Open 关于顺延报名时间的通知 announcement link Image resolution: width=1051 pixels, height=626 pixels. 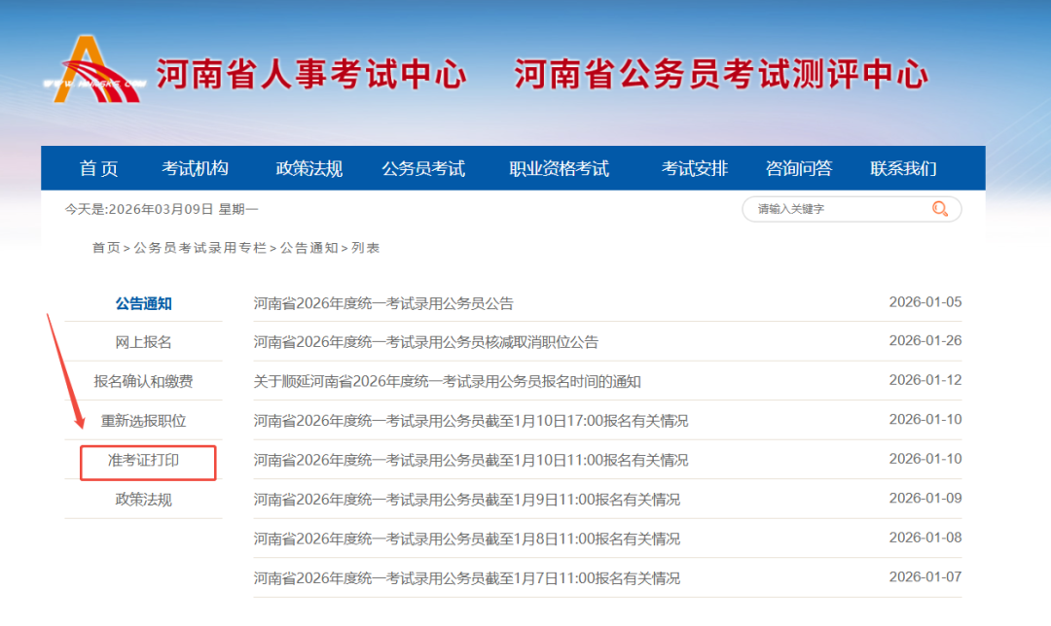[x=447, y=381]
